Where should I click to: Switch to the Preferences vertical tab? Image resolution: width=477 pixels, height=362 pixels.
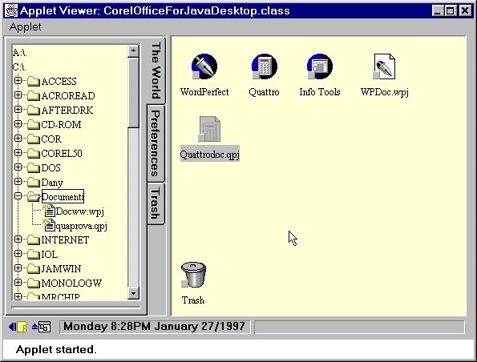pyautogui.click(x=156, y=143)
